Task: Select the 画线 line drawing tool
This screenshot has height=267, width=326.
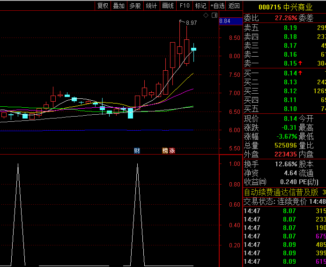Action: coord(168,6)
